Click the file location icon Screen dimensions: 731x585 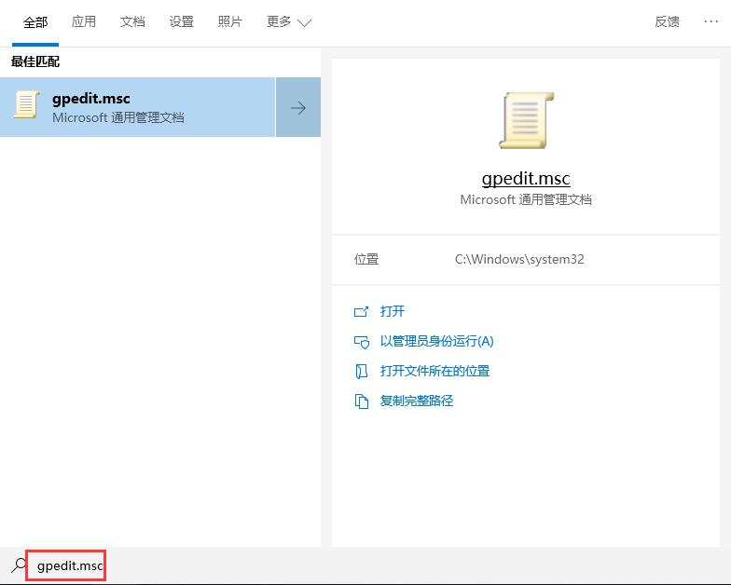[362, 372]
